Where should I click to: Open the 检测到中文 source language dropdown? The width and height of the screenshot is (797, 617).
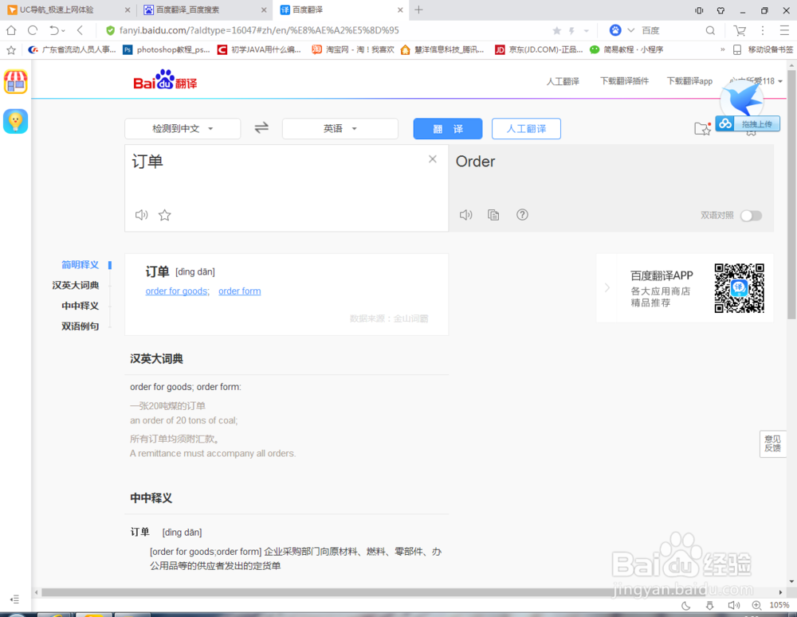pos(182,128)
